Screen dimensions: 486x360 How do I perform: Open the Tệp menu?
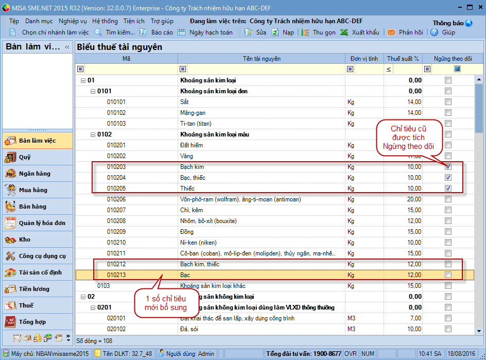pyautogui.click(x=14, y=21)
